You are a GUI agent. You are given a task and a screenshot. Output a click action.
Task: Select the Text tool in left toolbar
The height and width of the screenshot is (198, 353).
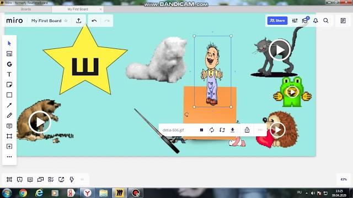coord(9,74)
